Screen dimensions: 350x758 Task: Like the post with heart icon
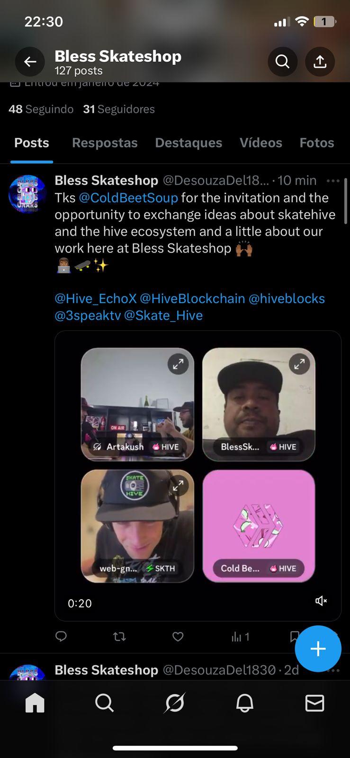(178, 637)
